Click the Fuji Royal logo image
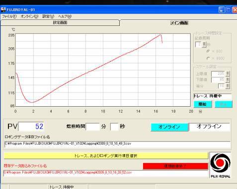The height and width of the screenshot is (189, 237). tap(220, 165)
